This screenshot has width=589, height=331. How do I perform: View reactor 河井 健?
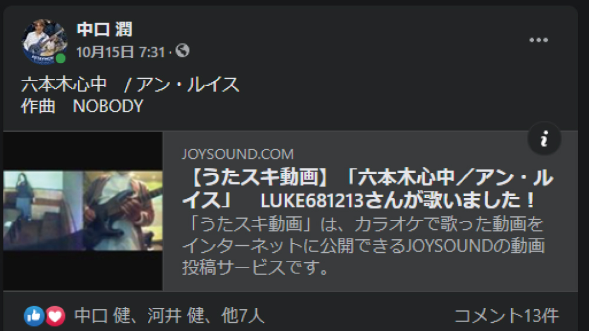[x=176, y=316]
